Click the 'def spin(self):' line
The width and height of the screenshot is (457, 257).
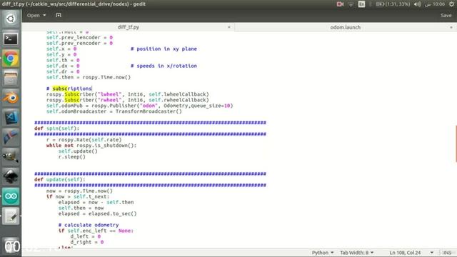click(56, 128)
